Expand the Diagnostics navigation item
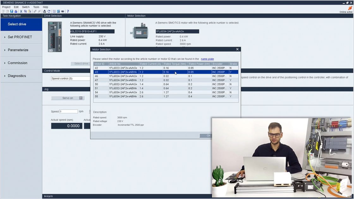Screen dimensions: 354x199 click(21, 76)
